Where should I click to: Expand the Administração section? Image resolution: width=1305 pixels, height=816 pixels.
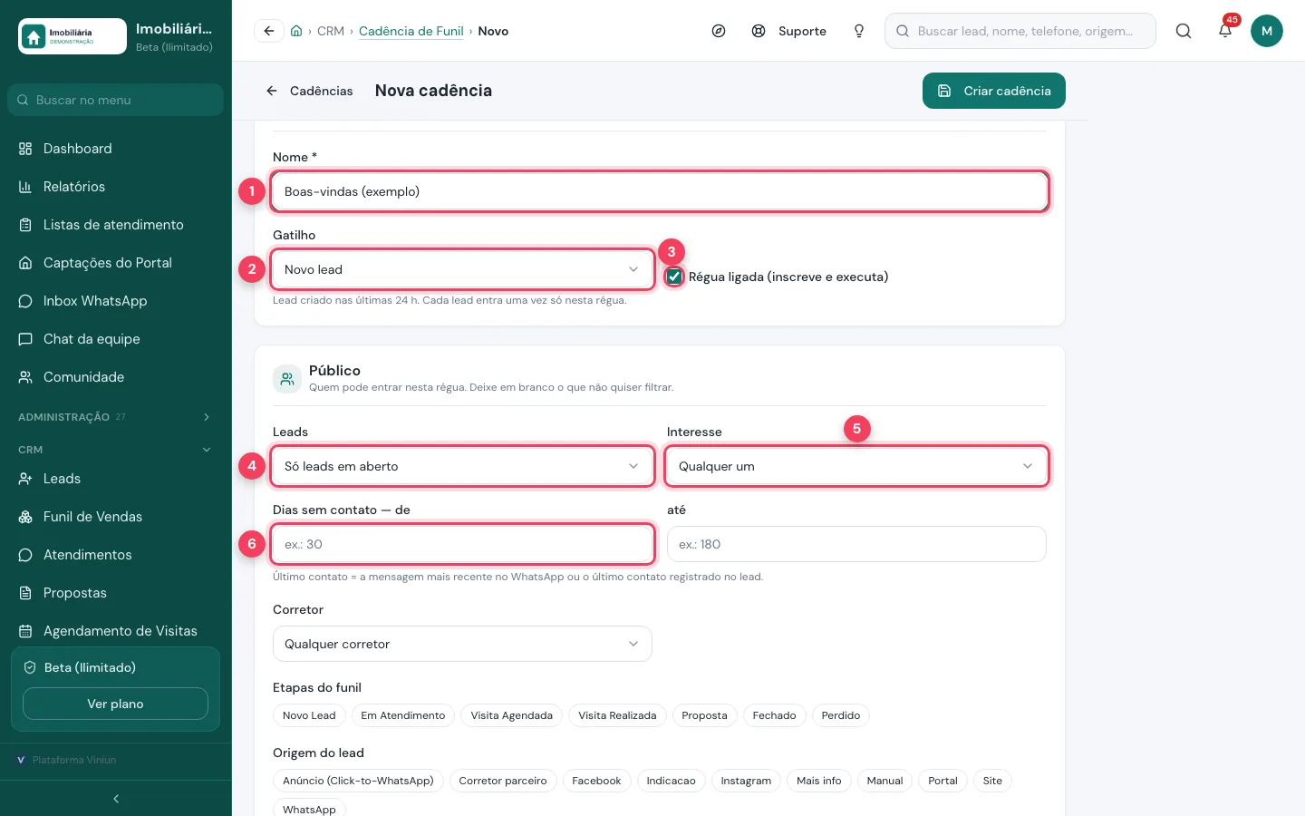(116, 417)
